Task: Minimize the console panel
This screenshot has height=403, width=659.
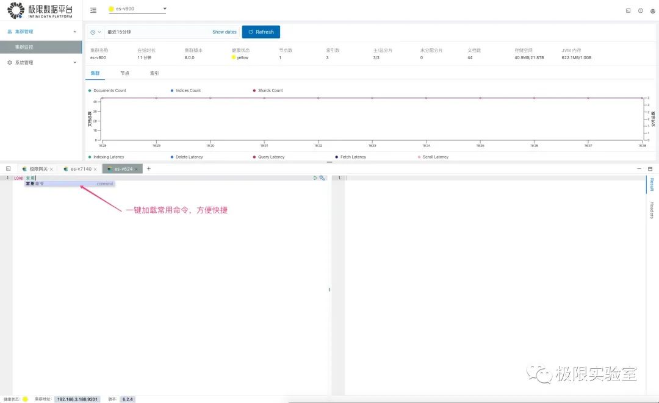Action: click(x=639, y=169)
